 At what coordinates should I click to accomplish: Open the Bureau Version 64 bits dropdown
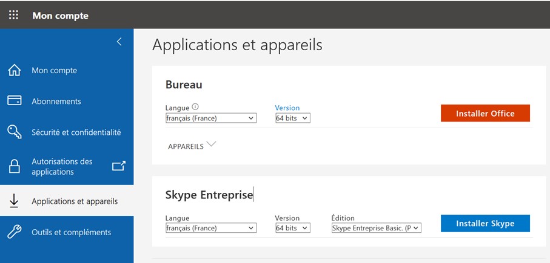[292, 119]
